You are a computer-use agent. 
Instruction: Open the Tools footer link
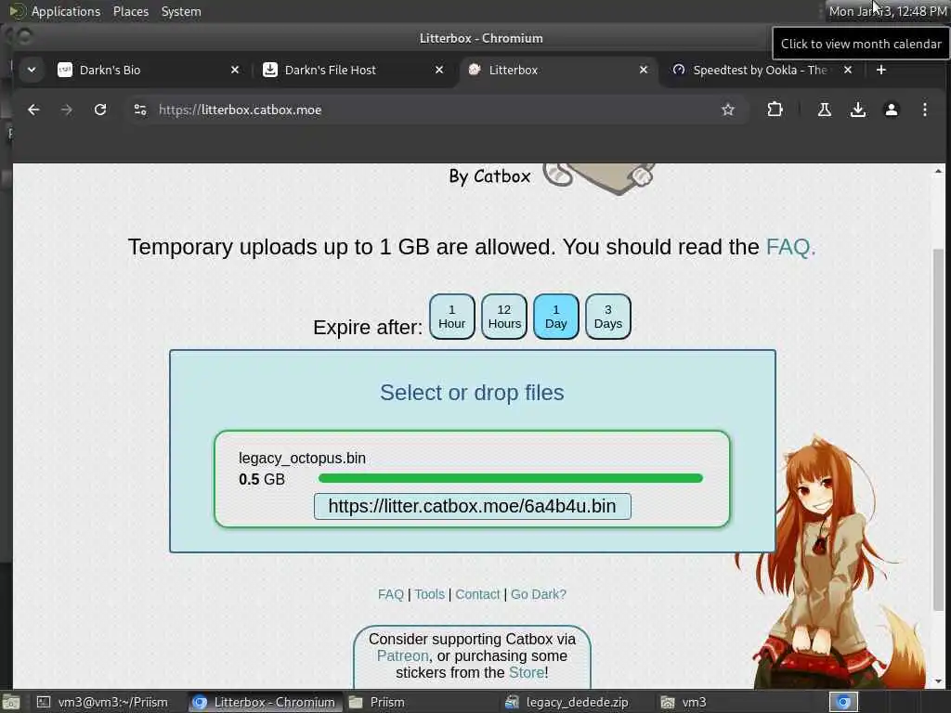pyautogui.click(x=429, y=594)
